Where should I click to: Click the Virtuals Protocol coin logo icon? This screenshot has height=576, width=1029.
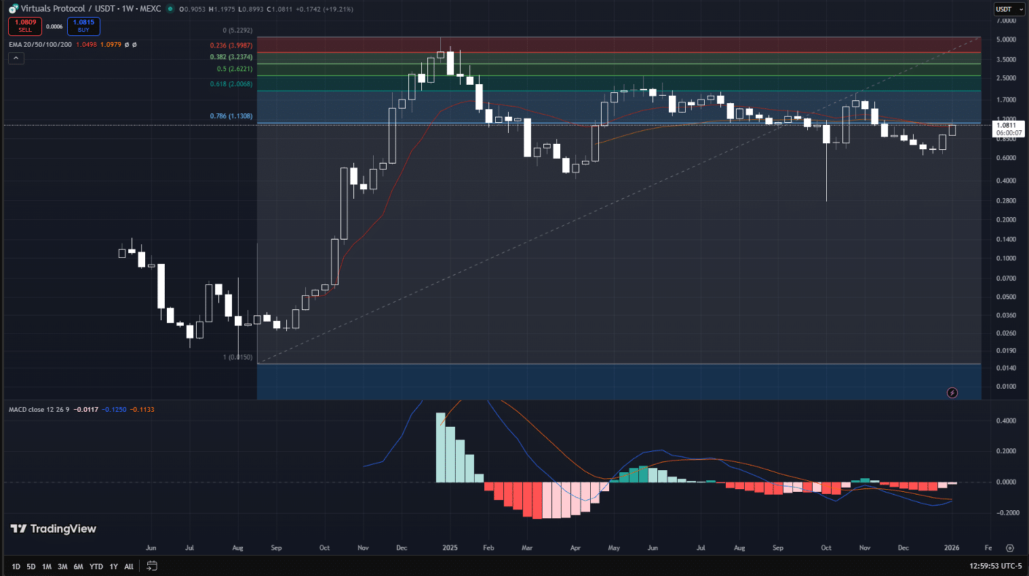point(14,9)
